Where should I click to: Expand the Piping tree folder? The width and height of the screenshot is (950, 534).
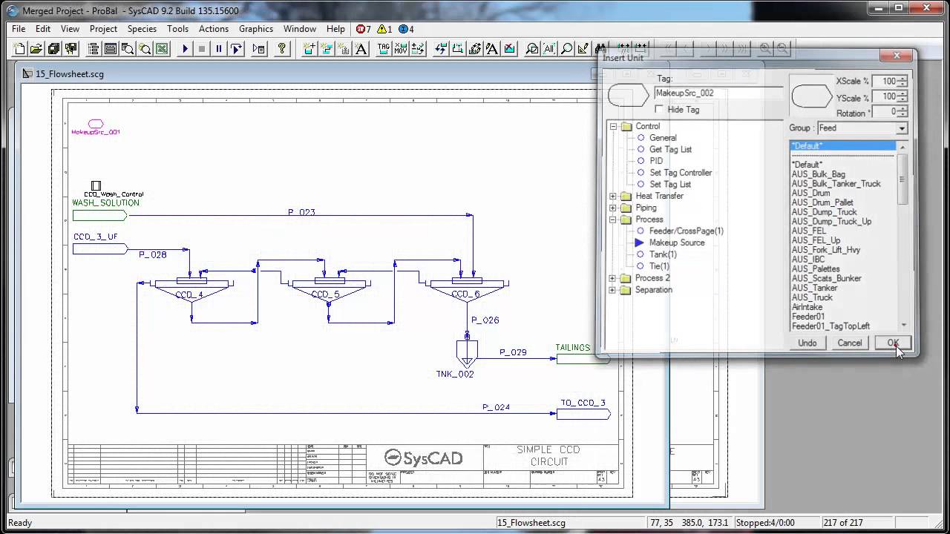(x=613, y=208)
